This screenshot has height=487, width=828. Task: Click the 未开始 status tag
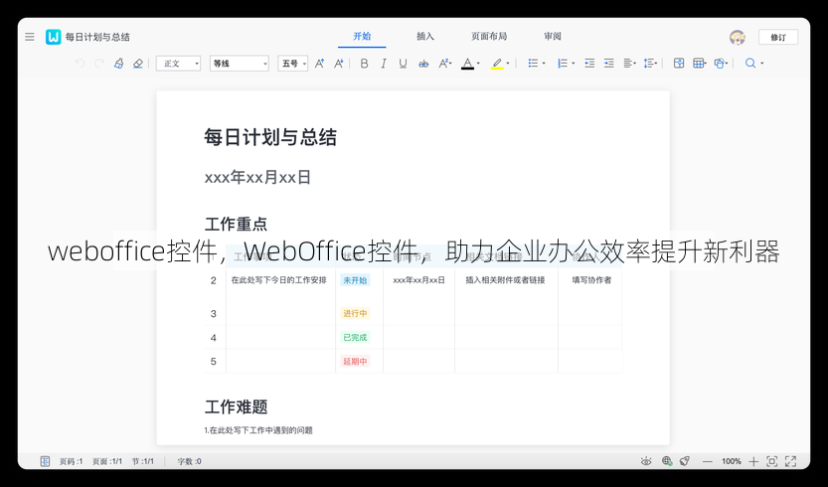355,280
